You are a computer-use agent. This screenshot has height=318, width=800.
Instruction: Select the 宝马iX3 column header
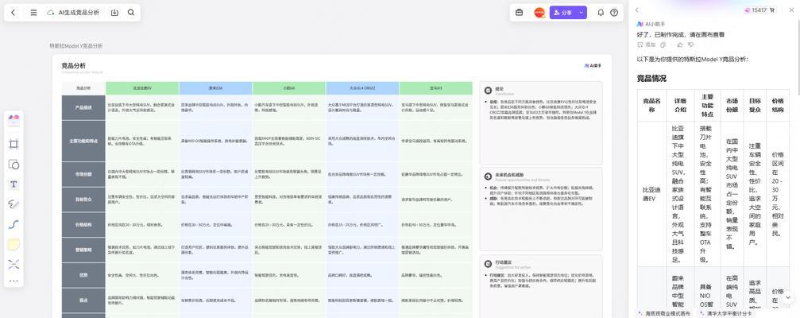pyautogui.click(x=436, y=88)
